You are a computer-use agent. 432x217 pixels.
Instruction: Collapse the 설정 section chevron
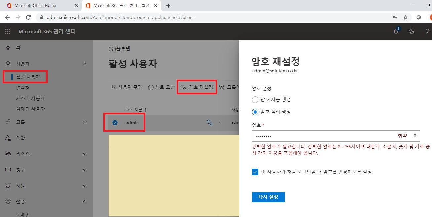[x=85, y=201]
